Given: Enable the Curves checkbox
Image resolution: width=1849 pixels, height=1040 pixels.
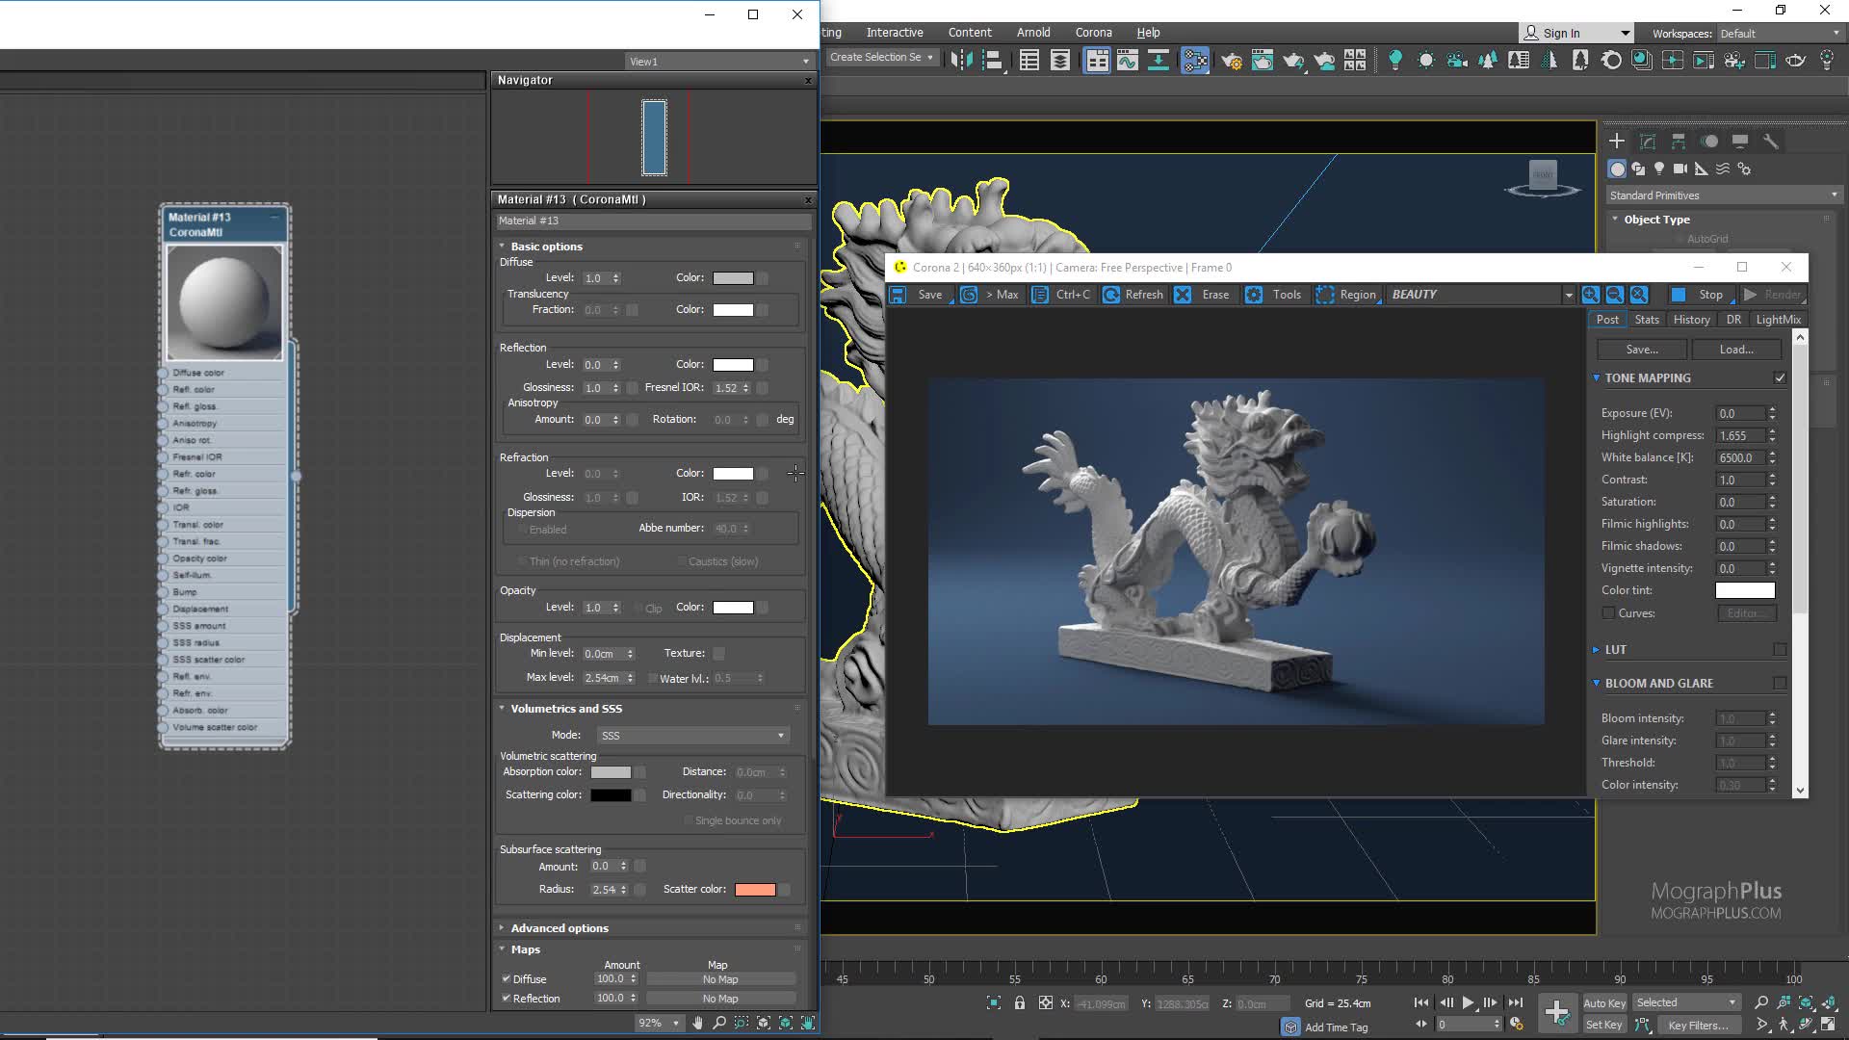Looking at the screenshot, I should tap(1608, 613).
